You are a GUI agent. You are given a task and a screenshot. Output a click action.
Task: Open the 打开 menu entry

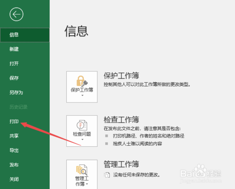tap(14, 63)
